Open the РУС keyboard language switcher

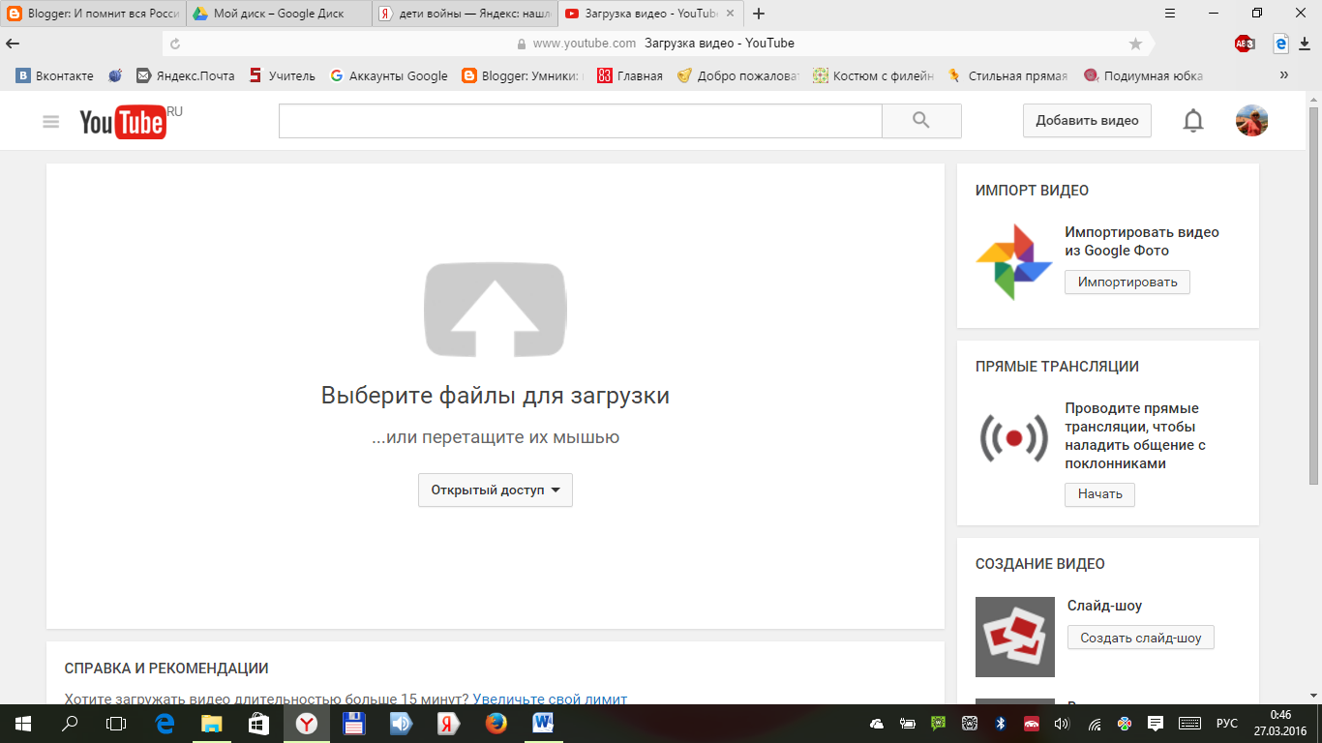(x=1226, y=724)
